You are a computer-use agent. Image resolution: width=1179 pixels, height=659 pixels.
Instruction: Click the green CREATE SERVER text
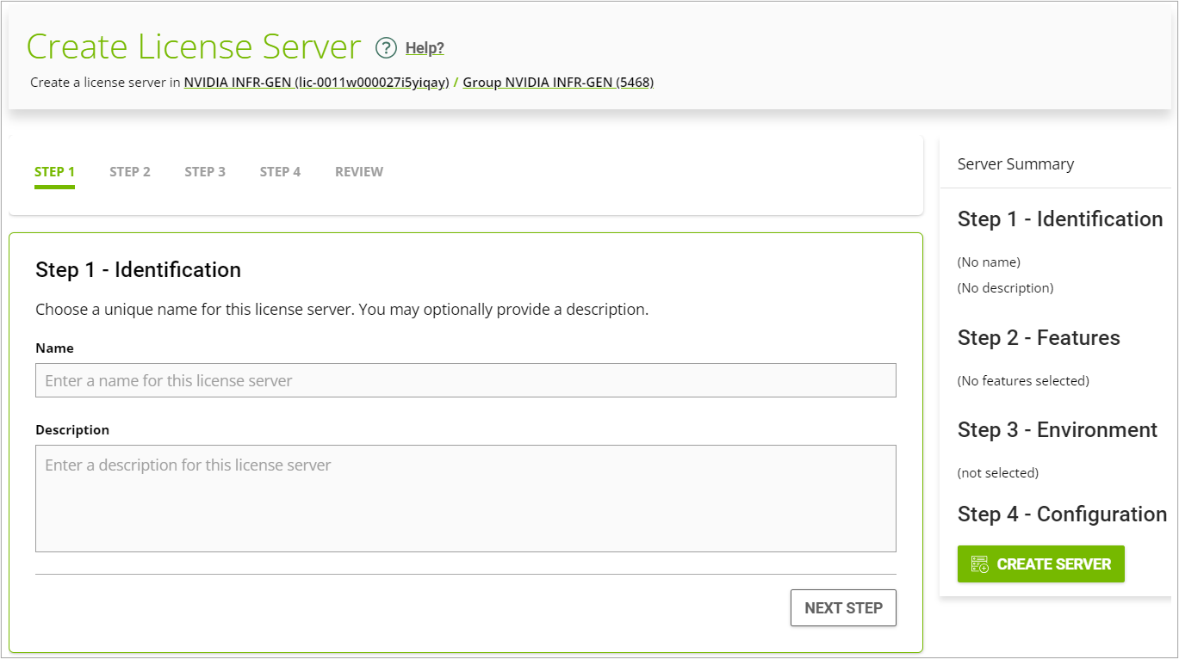pyautogui.click(x=1053, y=564)
